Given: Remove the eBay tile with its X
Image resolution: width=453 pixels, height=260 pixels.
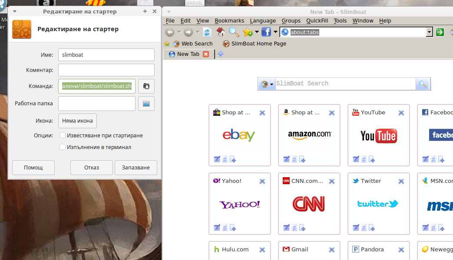Looking at the screenshot, I should tap(262, 113).
